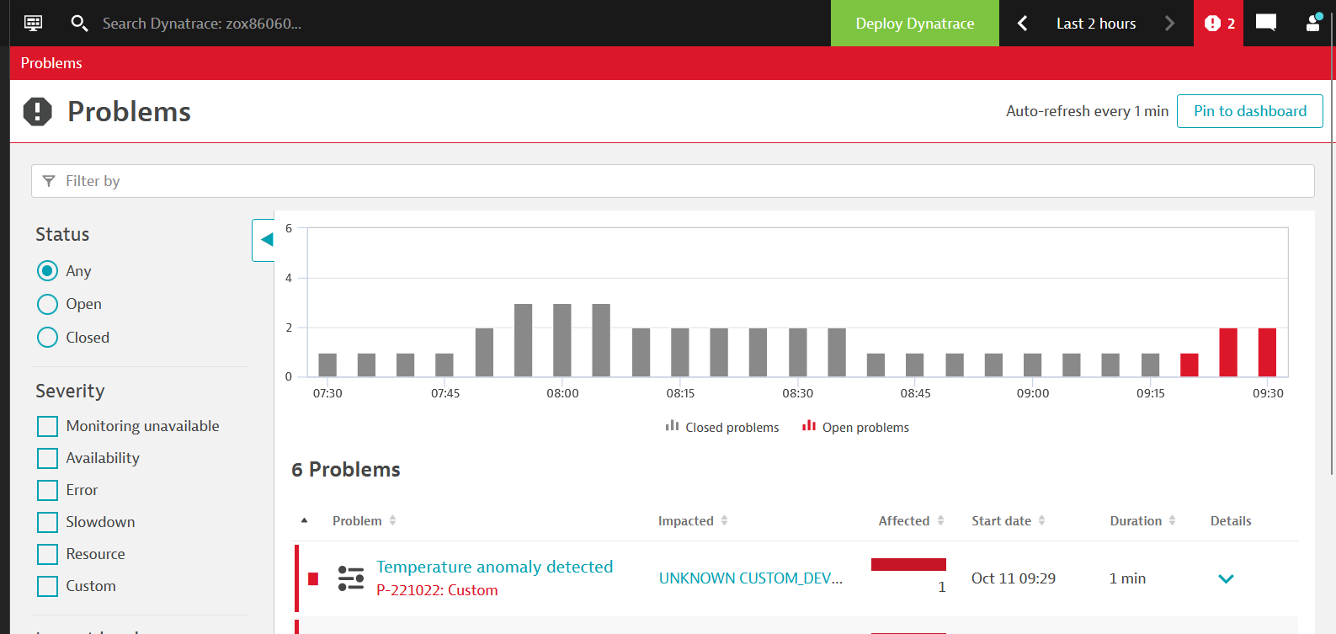This screenshot has width=1336, height=634.
Task: Click the filter funnel icon
Action: pos(49,181)
